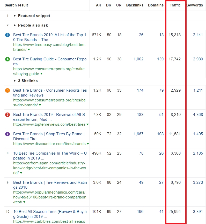Click the gray position 9 rank marker
Viewport: 206px width, 224px height.
coord(7,182)
